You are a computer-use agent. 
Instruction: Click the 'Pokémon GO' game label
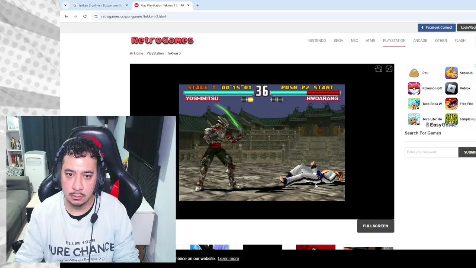point(432,88)
